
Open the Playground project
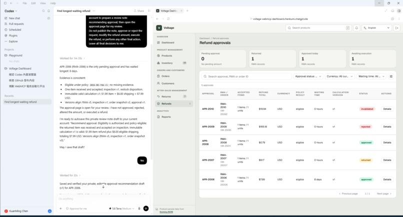pos(15,55)
